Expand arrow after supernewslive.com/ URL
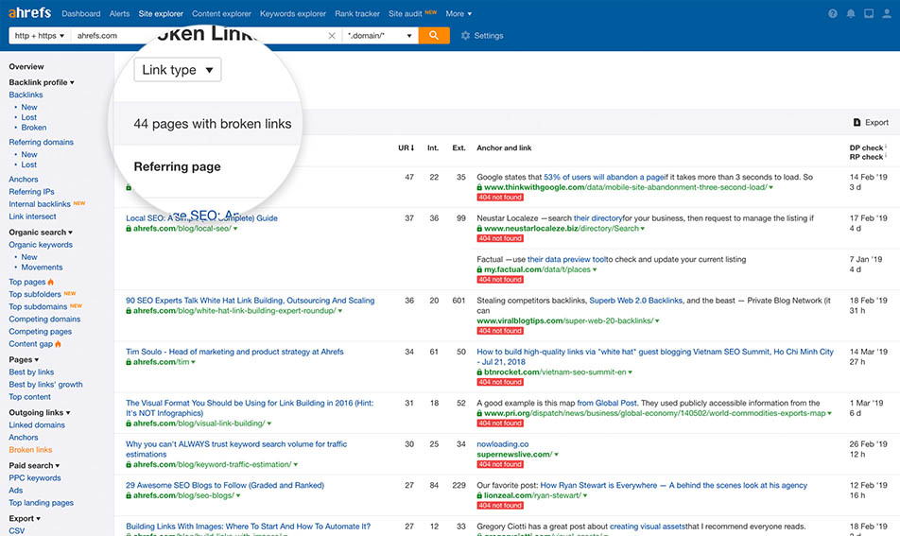 click(x=556, y=455)
